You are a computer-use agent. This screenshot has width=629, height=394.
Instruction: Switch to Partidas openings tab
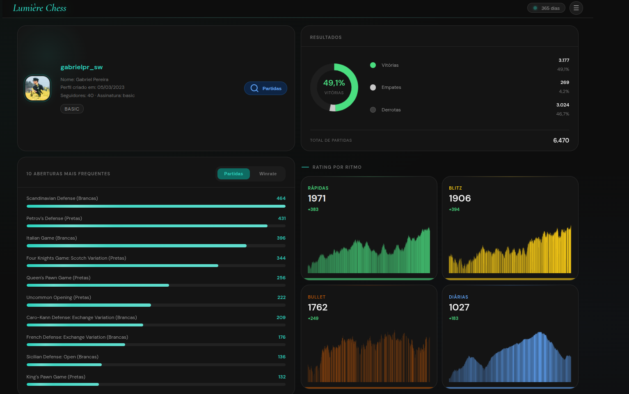tap(233, 174)
